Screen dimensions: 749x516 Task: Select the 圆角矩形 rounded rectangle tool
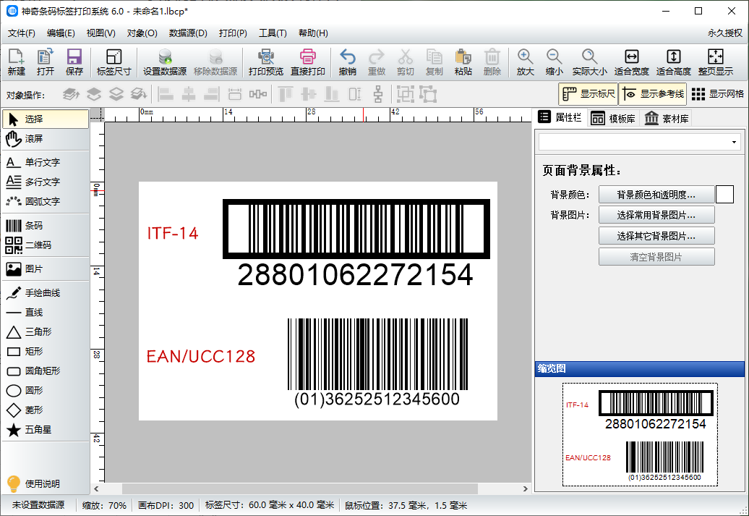(46, 371)
